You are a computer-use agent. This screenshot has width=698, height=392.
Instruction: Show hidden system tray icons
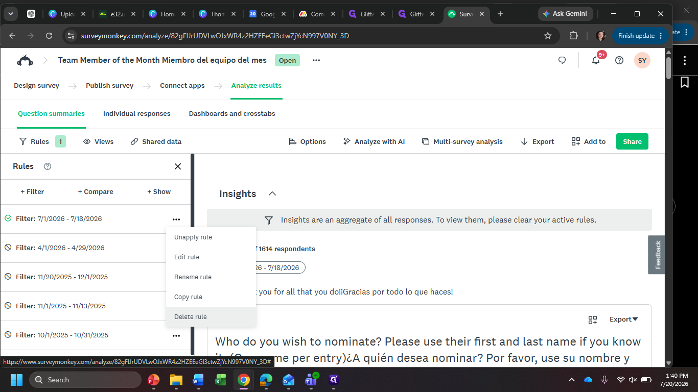pos(572,380)
